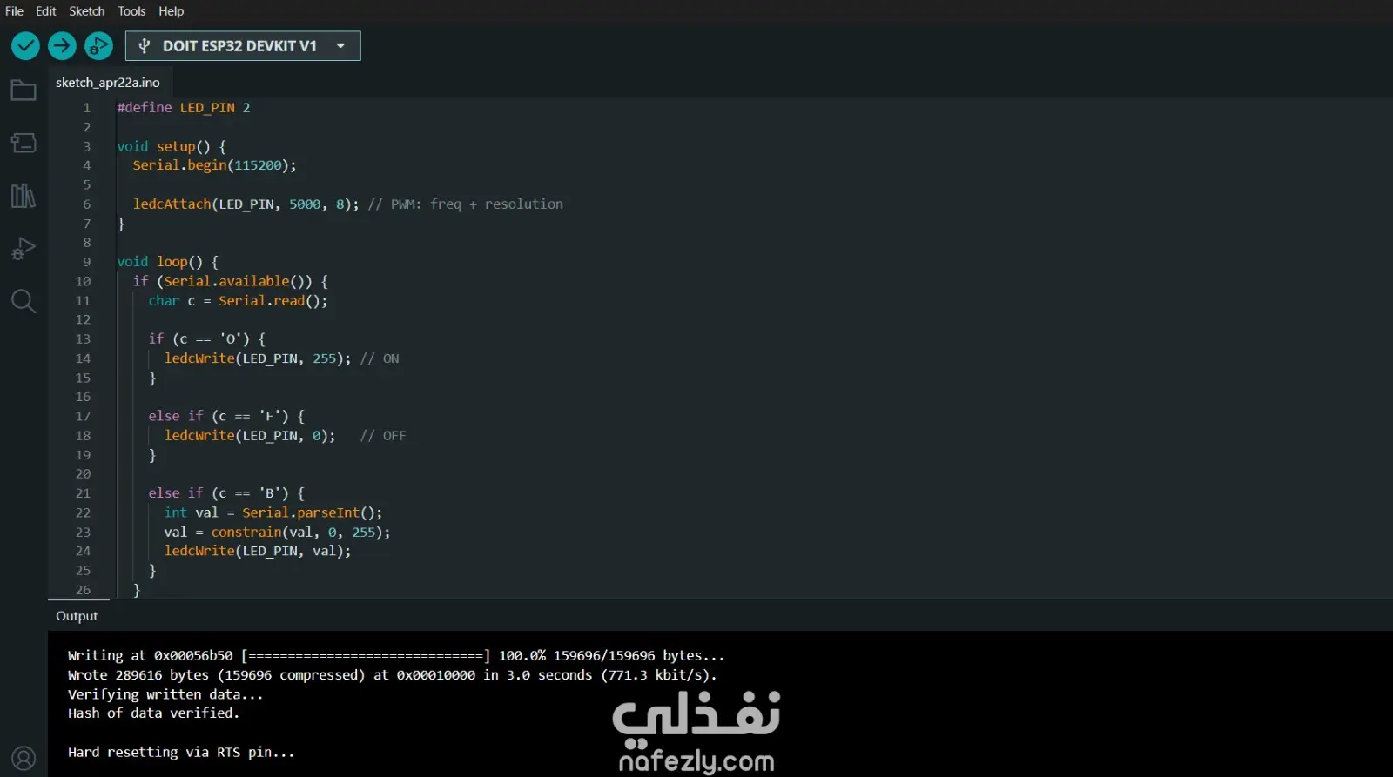Image resolution: width=1393 pixels, height=777 pixels.
Task: Click the ledcWrite(LED_PIN, 255); statement
Action: [x=258, y=358]
